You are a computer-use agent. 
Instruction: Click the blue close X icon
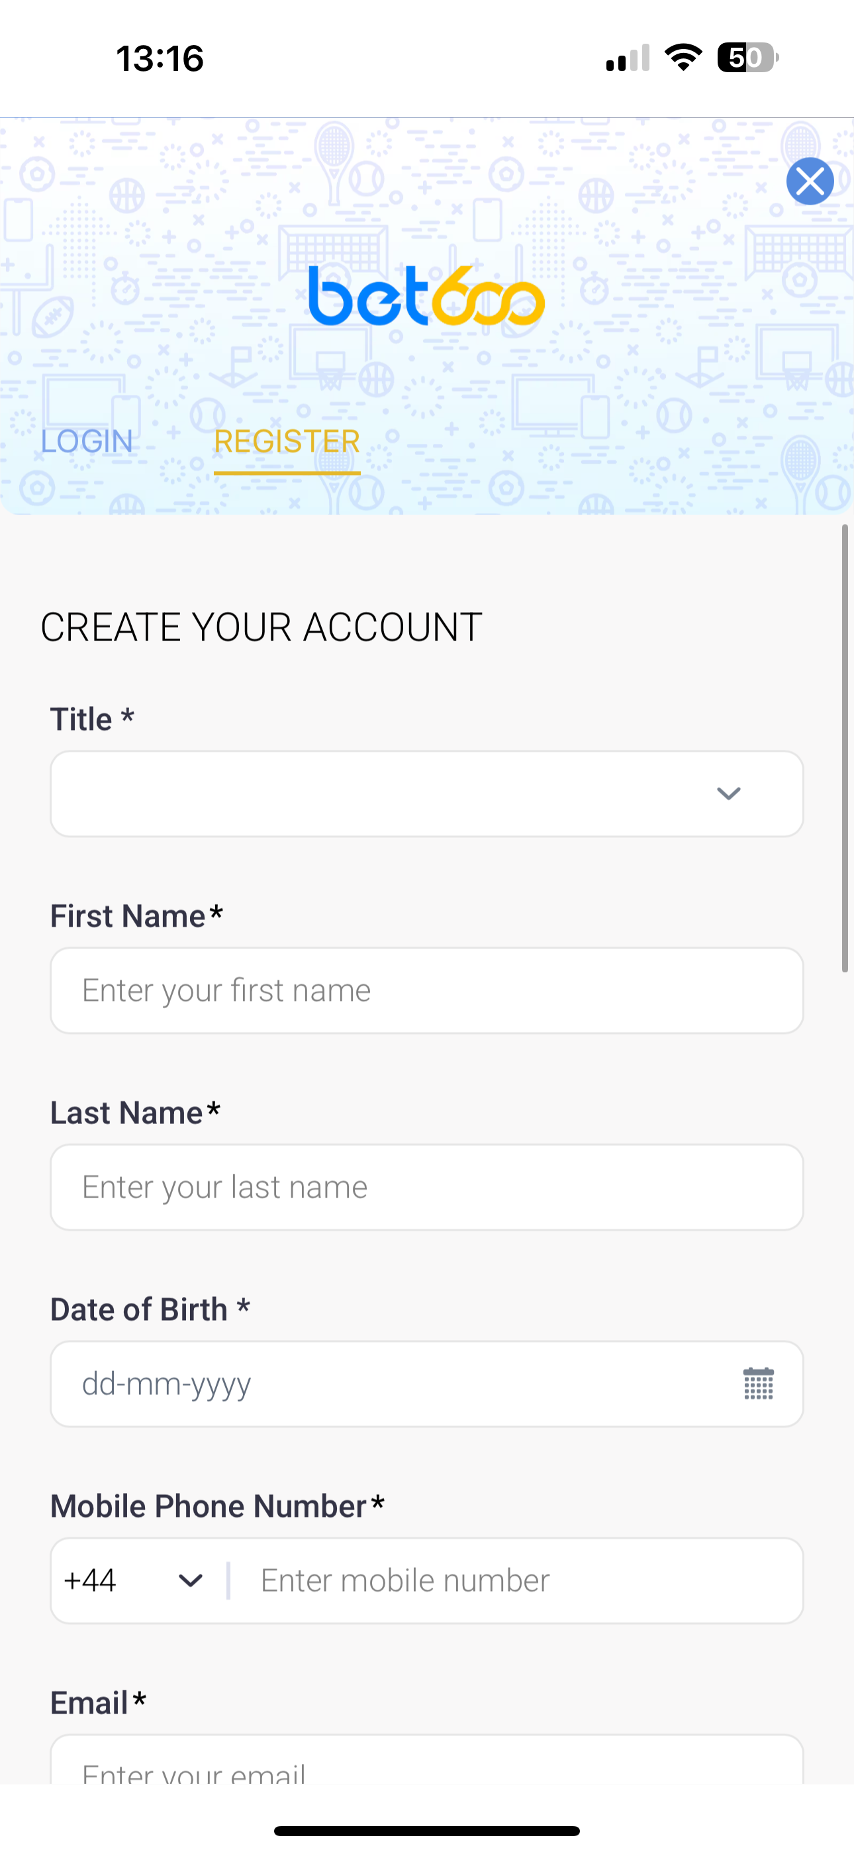click(x=810, y=181)
